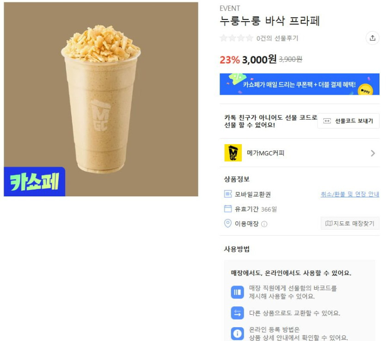Click the 카쇼페 badge on product image
Viewport: 386px width, 341px height.
coord(35,182)
